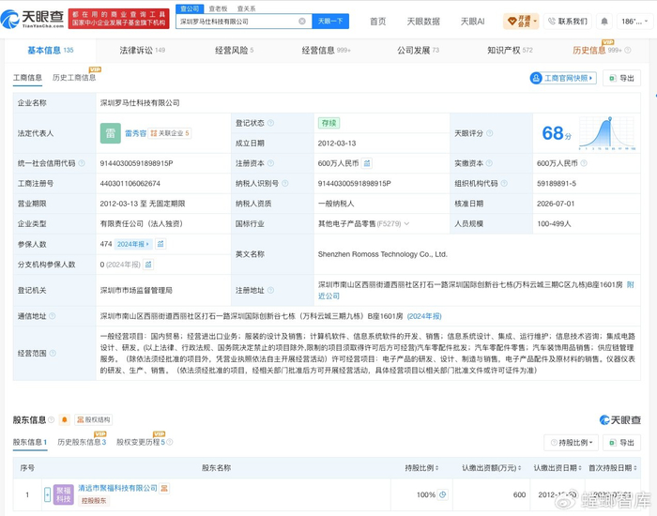This screenshot has height=516, width=657.
Task: Open 天眼AI in the top navigation
Action: 473,21
